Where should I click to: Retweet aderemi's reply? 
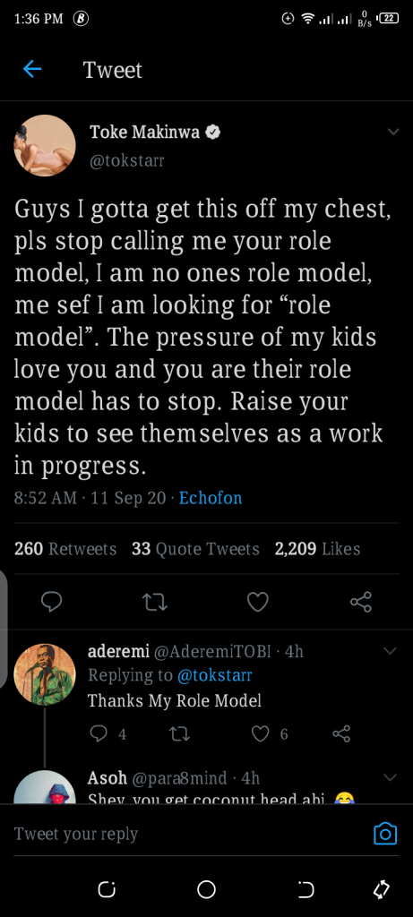(181, 733)
